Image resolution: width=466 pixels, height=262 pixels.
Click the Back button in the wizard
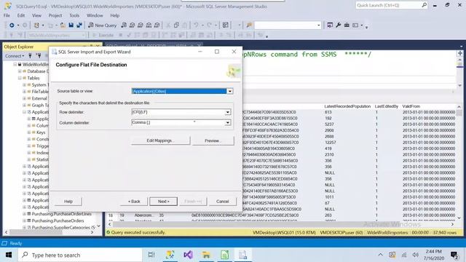[x=134, y=202]
